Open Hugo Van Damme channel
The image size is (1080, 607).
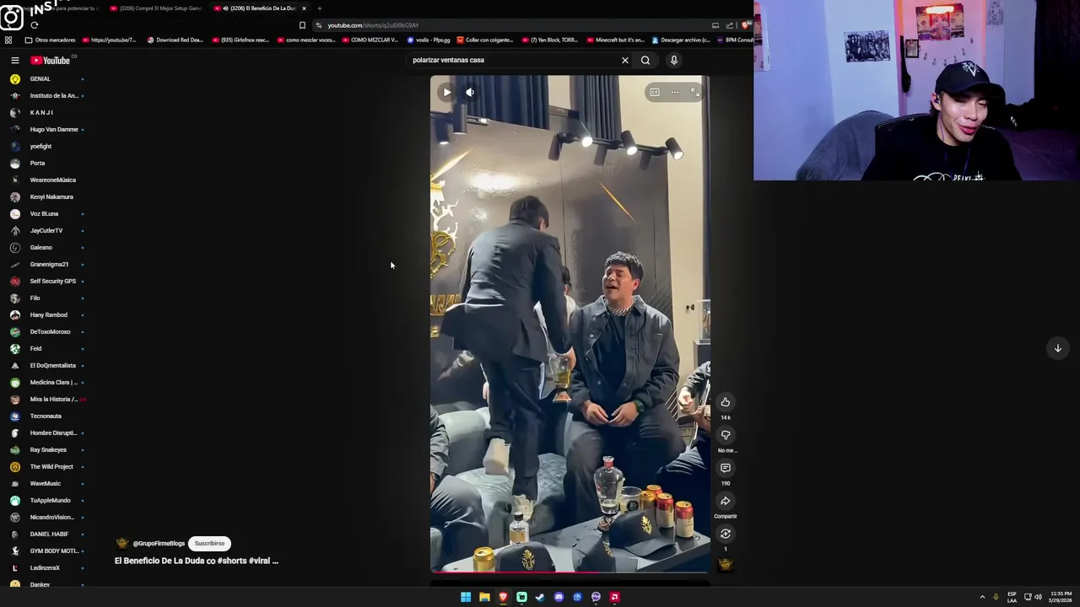coord(54,129)
